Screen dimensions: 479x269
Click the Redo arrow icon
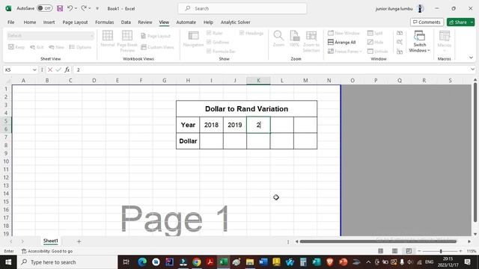(84, 8)
